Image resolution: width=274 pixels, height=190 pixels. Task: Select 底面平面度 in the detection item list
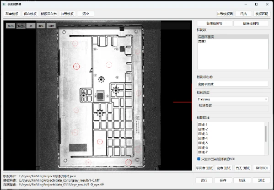233,37
